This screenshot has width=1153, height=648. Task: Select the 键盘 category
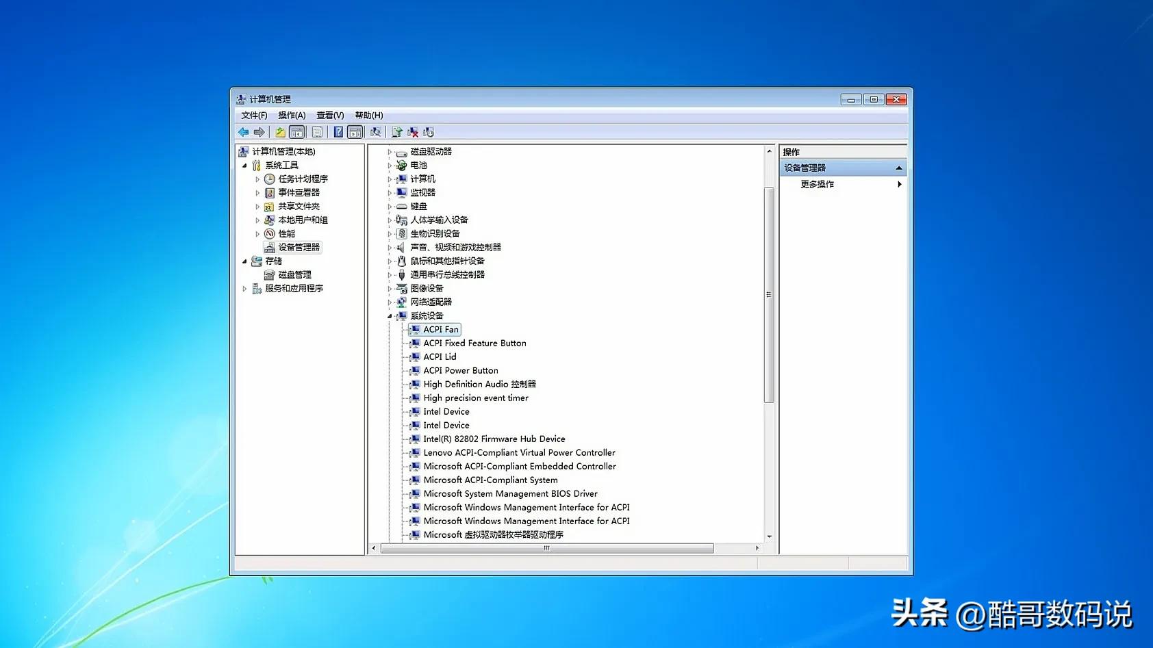[x=418, y=206]
